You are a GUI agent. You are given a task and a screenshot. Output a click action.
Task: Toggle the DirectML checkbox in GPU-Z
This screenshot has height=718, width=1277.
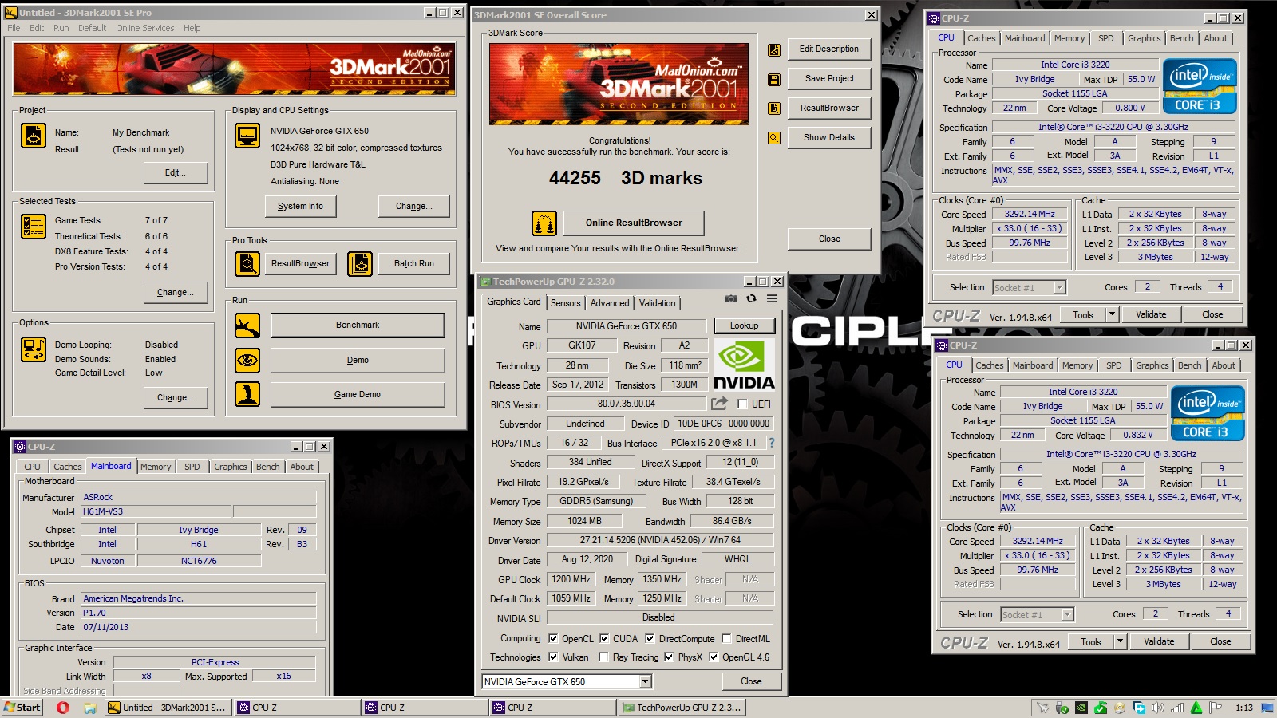tap(726, 638)
